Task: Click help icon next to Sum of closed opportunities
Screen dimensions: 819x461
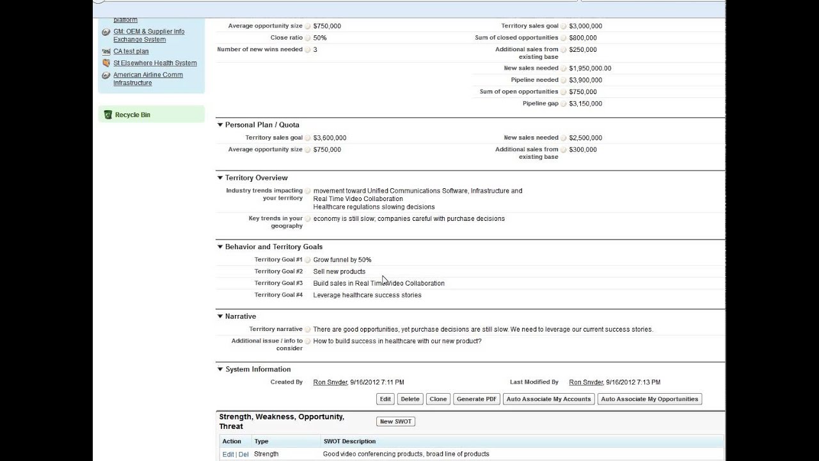Action: click(x=564, y=38)
